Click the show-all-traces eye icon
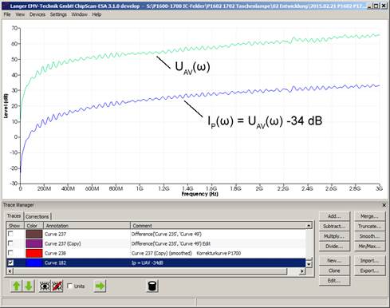Screen dimensions: 390x308 tap(45, 286)
